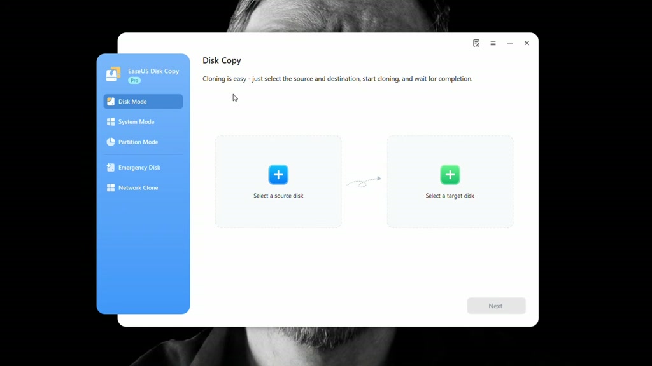The width and height of the screenshot is (652, 366).
Task: Open the hamburger menu icon
Action: 493,43
